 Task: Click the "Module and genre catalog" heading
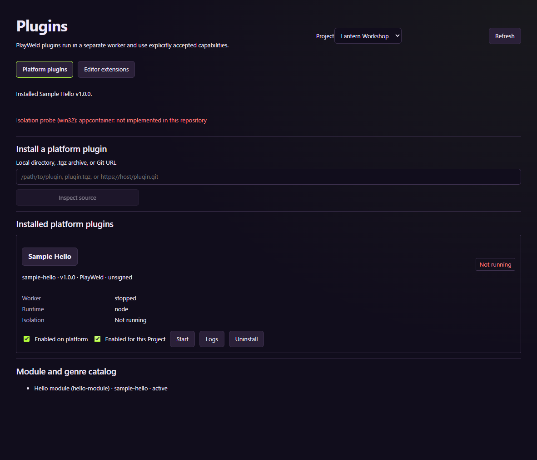click(66, 371)
